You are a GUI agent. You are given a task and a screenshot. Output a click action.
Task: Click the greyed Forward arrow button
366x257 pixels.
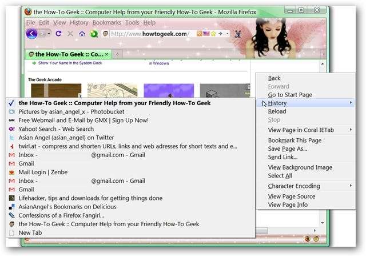coord(43,34)
